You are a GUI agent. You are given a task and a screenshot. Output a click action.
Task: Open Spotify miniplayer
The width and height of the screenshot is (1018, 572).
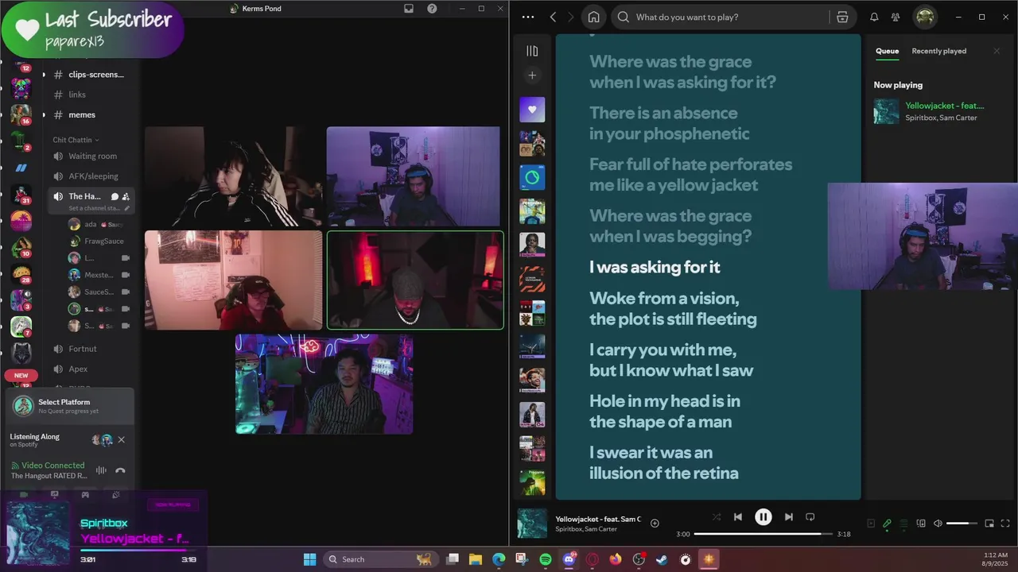coord(989,524)
